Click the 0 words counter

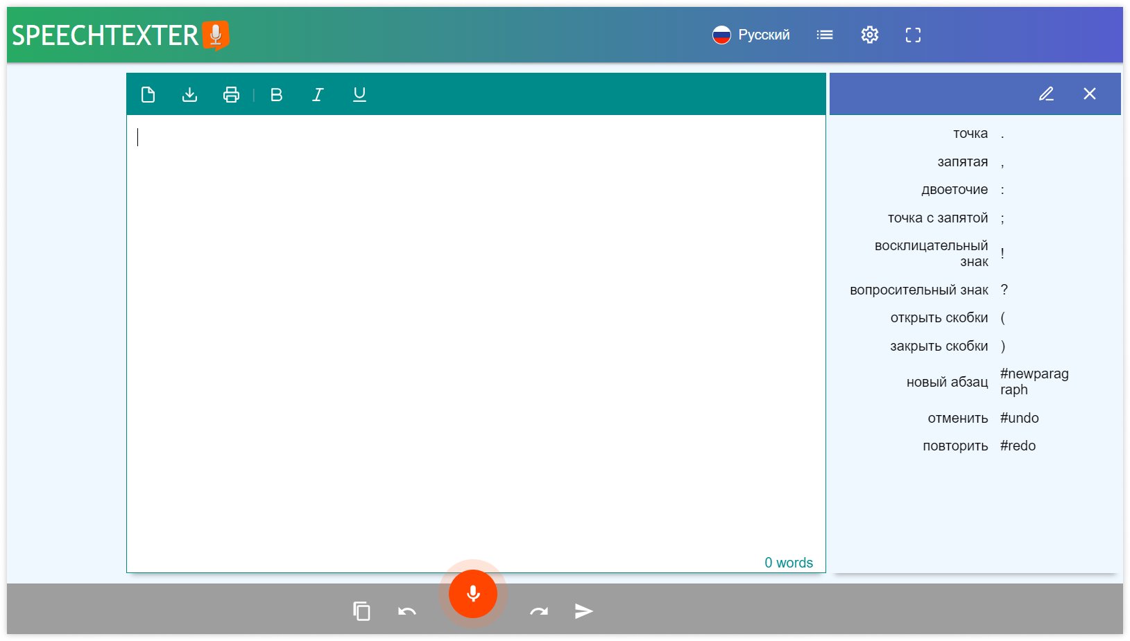point(788,563)
